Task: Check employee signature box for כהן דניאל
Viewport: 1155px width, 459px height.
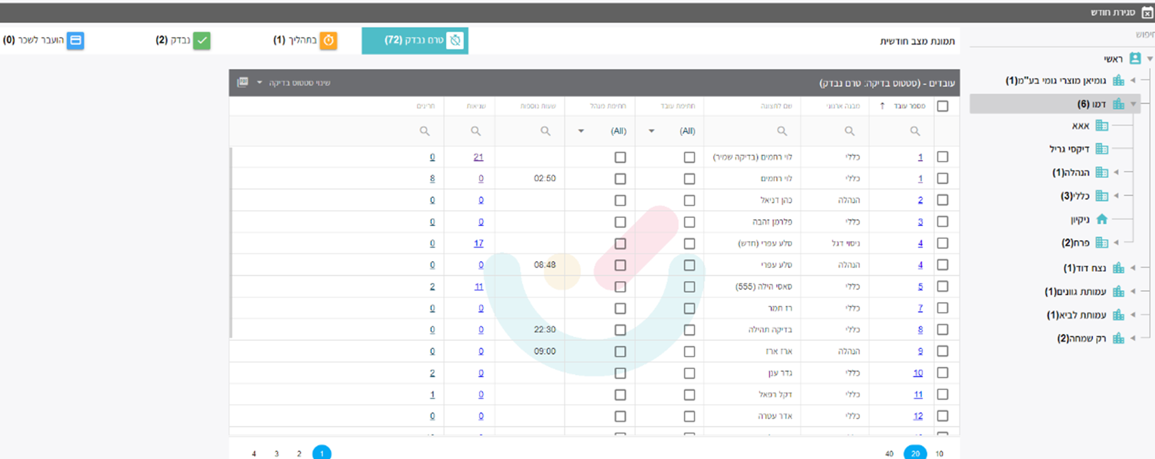Action: (689, 201)
